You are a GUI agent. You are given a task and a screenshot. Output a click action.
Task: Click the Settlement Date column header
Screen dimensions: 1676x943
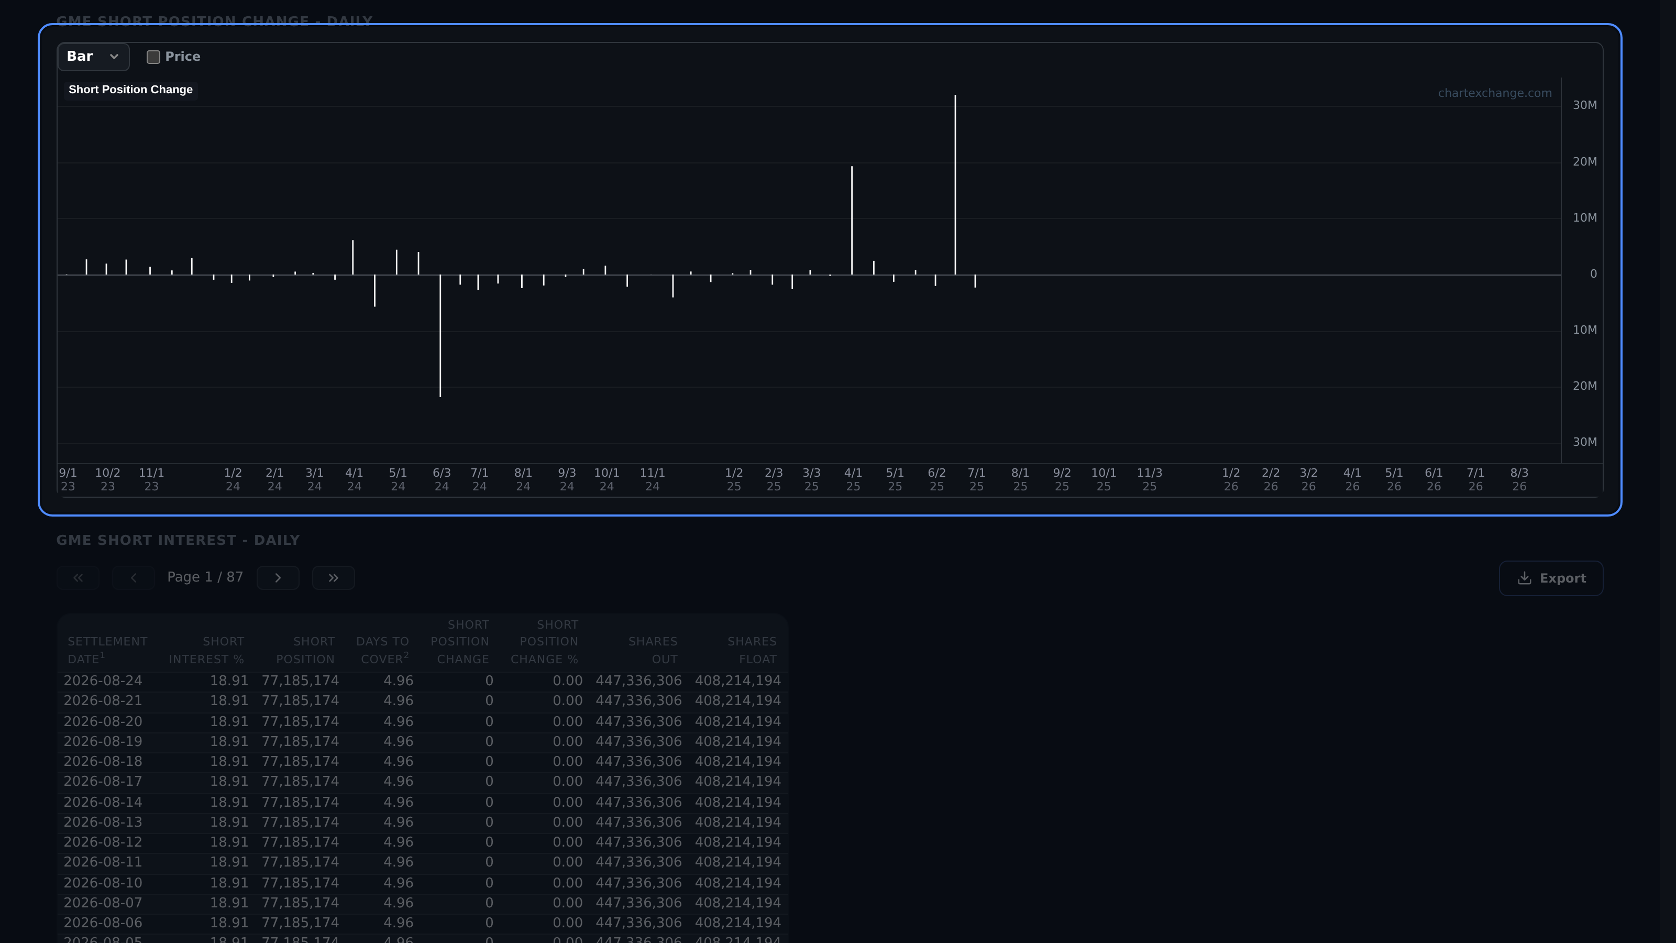pos(107,650)
